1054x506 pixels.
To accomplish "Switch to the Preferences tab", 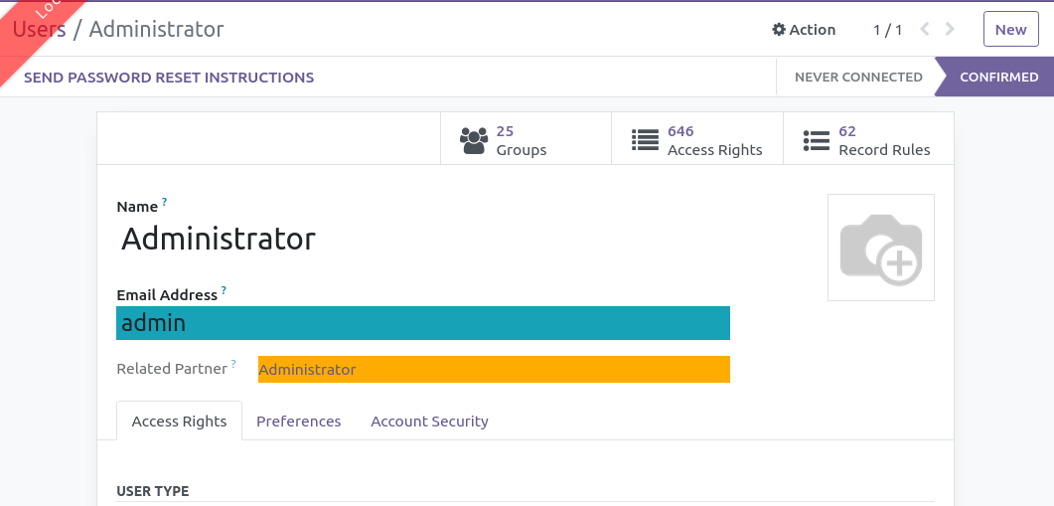I will pyautogui.click(x=298, y=422).
